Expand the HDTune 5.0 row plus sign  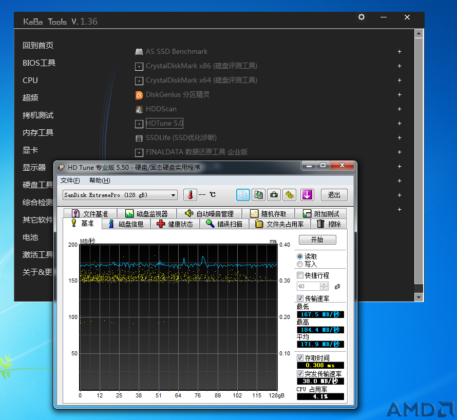[x=399, y=124]
